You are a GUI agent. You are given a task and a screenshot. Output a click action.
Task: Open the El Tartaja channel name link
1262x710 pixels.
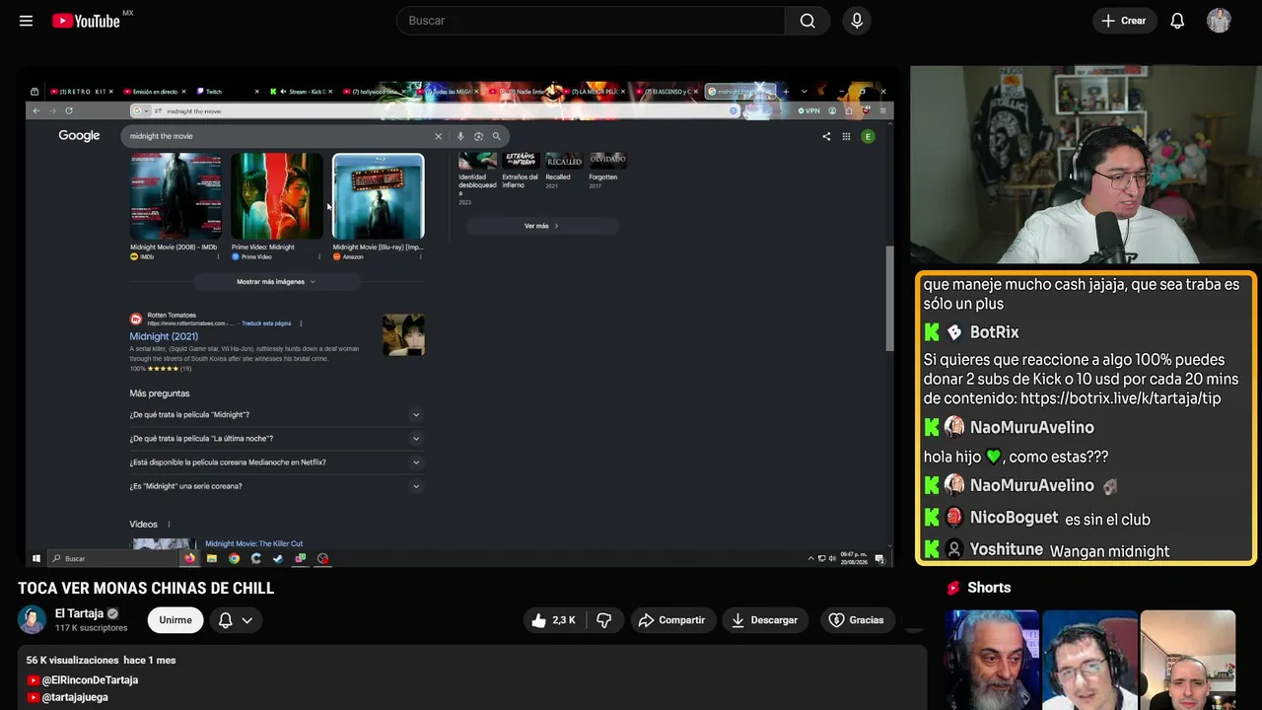pos(79,613)
